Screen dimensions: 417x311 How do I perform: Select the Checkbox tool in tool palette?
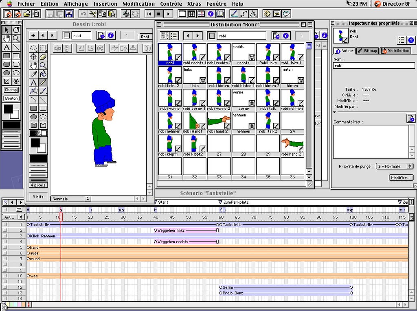7,81
